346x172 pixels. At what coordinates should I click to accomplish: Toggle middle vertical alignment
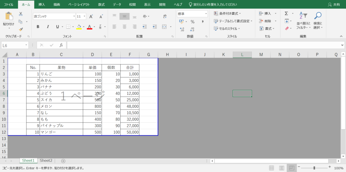[124, 16]
